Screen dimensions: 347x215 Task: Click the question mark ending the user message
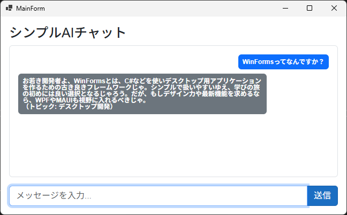click(x=321, y=61)
